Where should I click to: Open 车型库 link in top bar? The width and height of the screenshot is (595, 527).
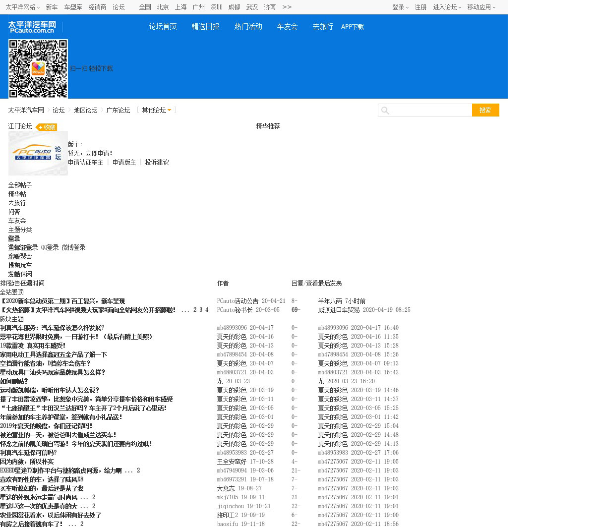(x=73, y=7)
